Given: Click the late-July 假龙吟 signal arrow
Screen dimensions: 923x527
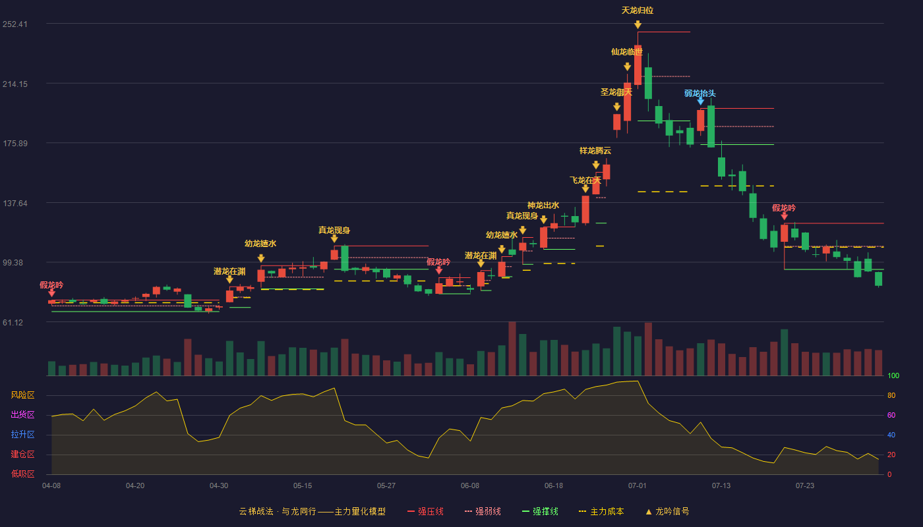Looking at the screenshot, I should [x=785, y=215].
